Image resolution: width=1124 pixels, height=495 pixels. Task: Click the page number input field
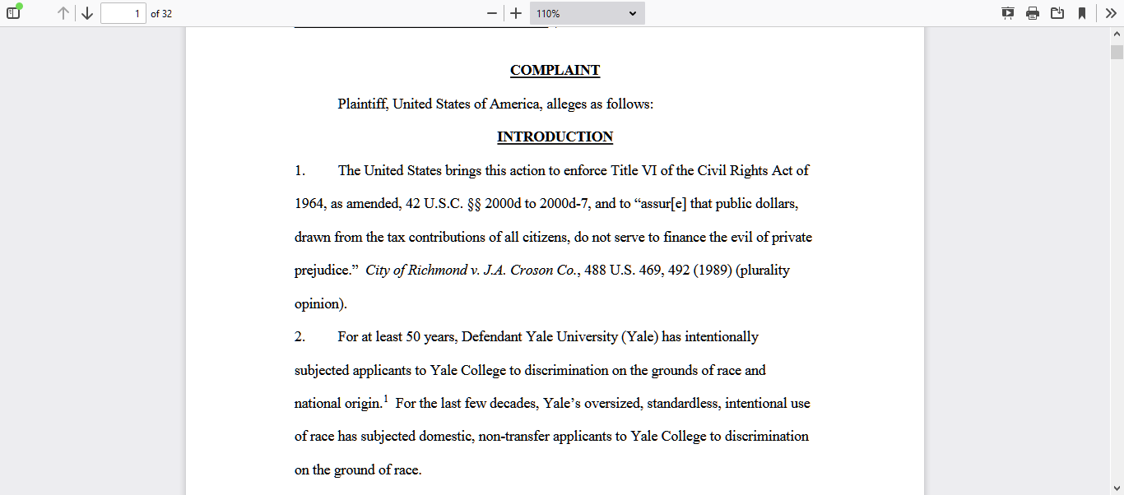point(123,13)
